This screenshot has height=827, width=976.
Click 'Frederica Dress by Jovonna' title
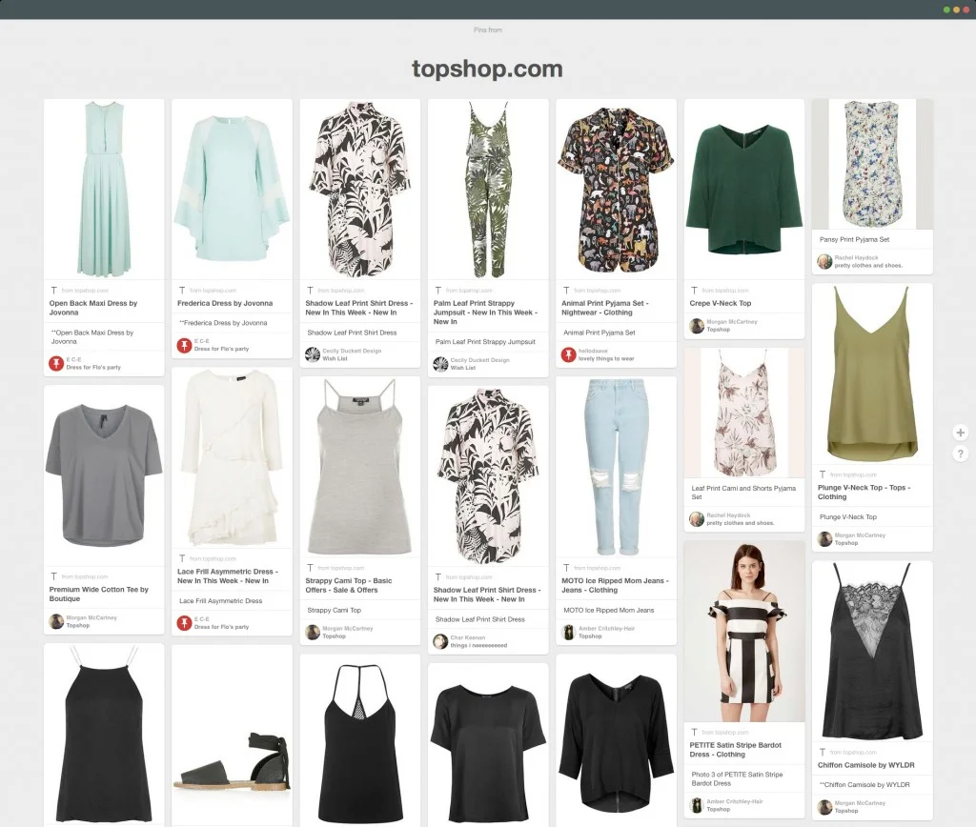[x=225, y=303]
